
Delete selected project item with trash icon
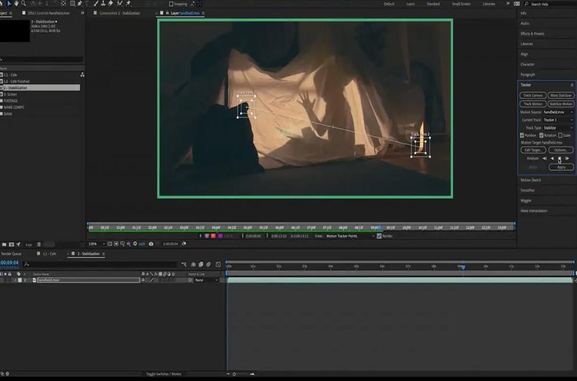[39, 244]
